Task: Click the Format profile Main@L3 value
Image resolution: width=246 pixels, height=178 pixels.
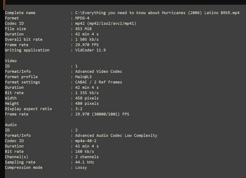Action: point(84,77)
